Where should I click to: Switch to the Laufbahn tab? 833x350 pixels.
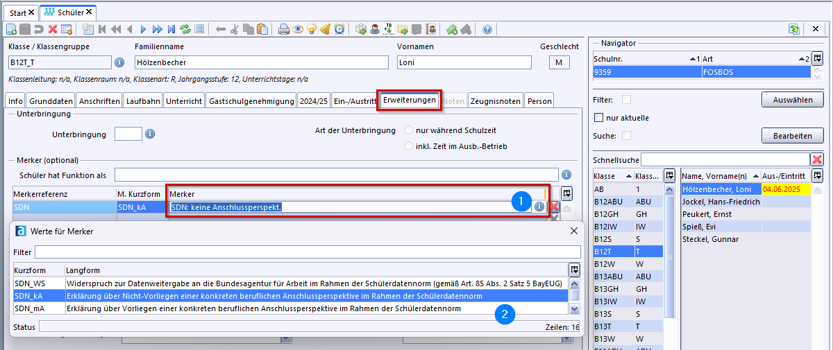(144, 101)
